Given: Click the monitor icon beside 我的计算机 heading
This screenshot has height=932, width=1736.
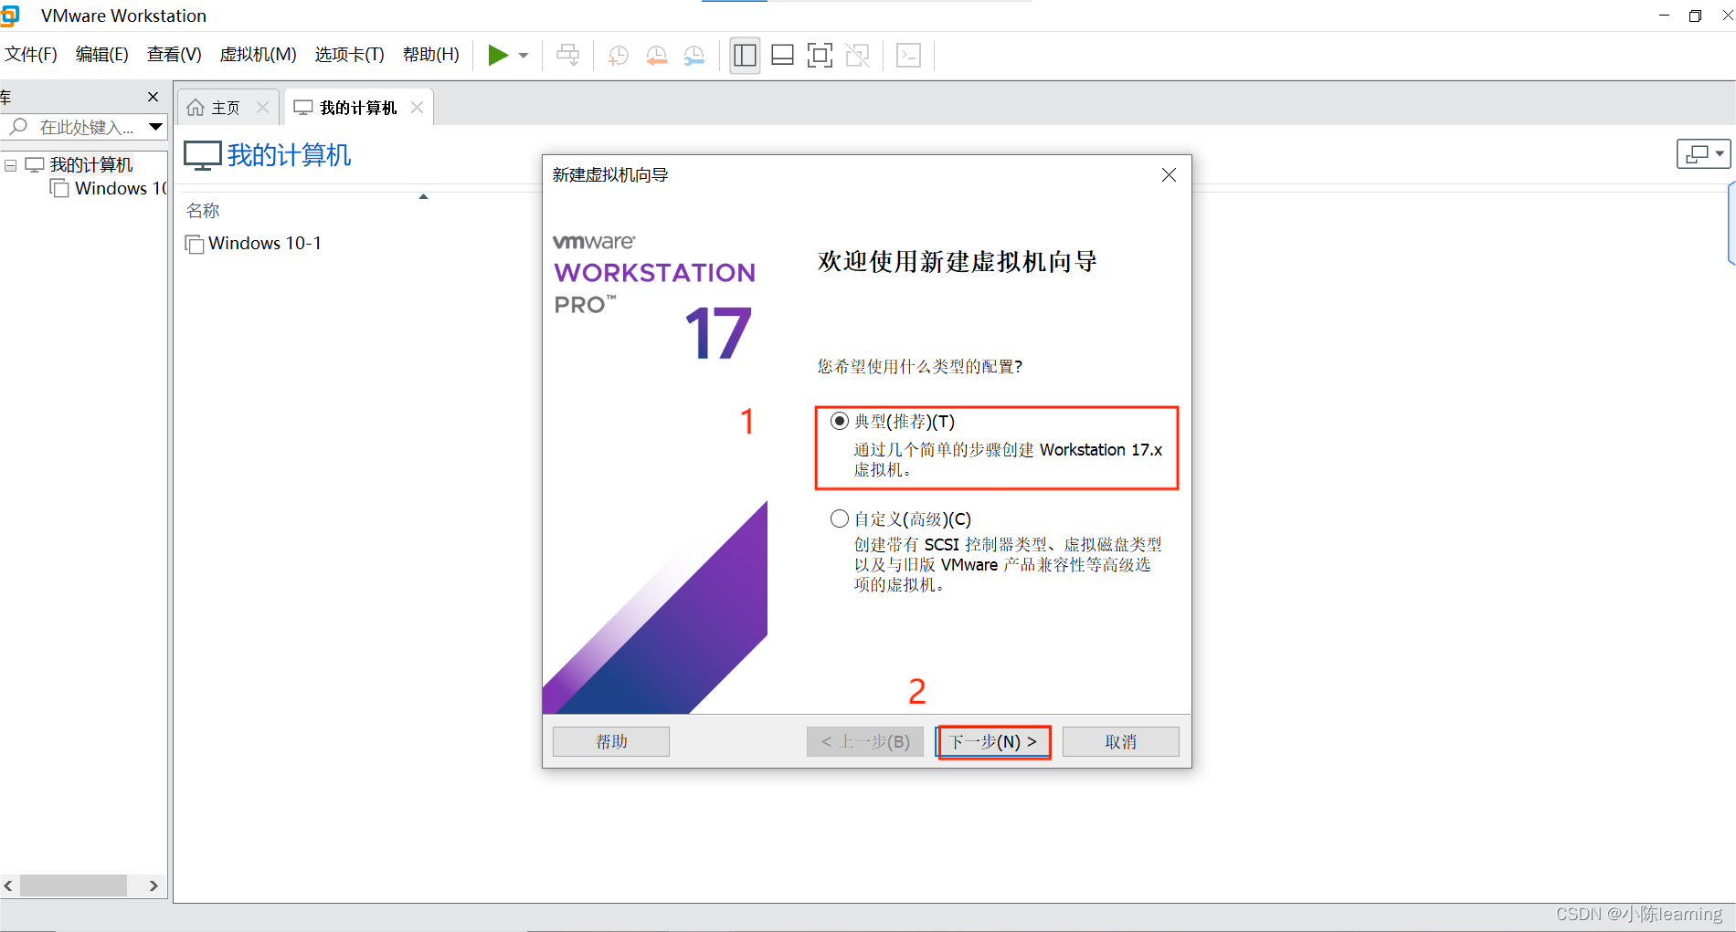Looking at the screenshot, I should click(202, 155).
